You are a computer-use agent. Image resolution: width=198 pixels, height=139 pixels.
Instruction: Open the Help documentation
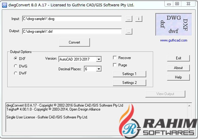click(x=178, y=77)
